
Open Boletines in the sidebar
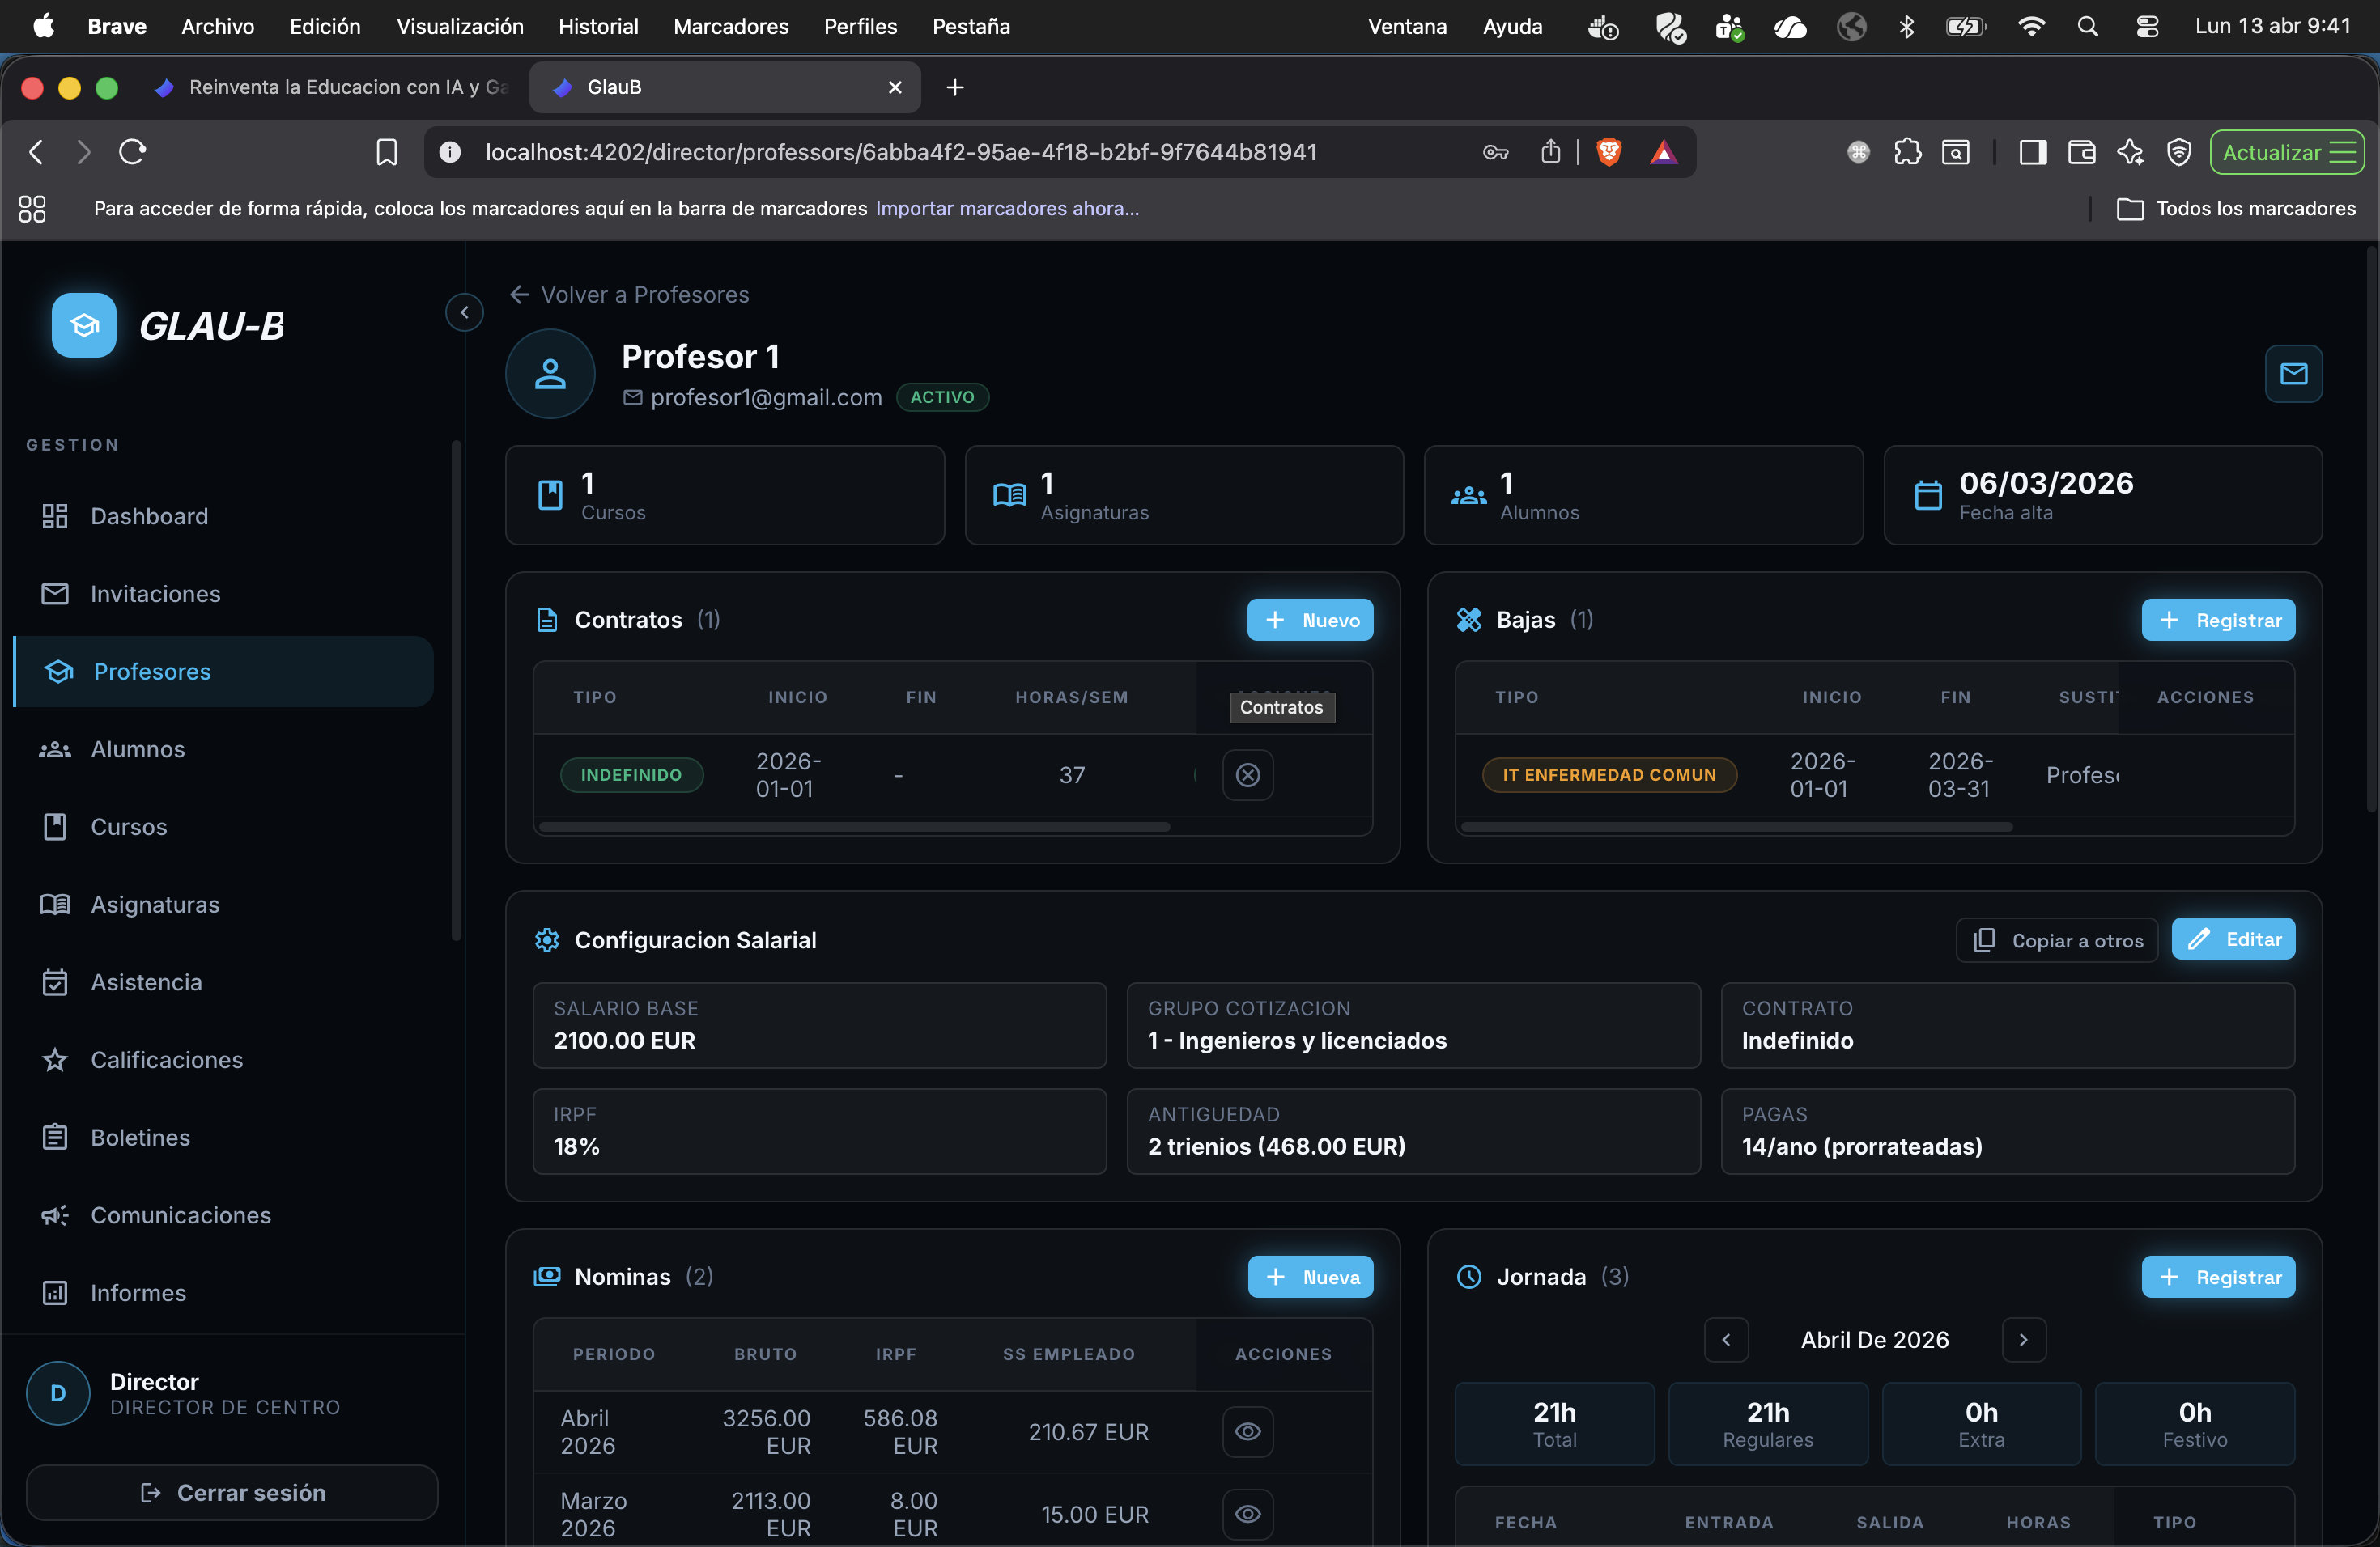140,1138
